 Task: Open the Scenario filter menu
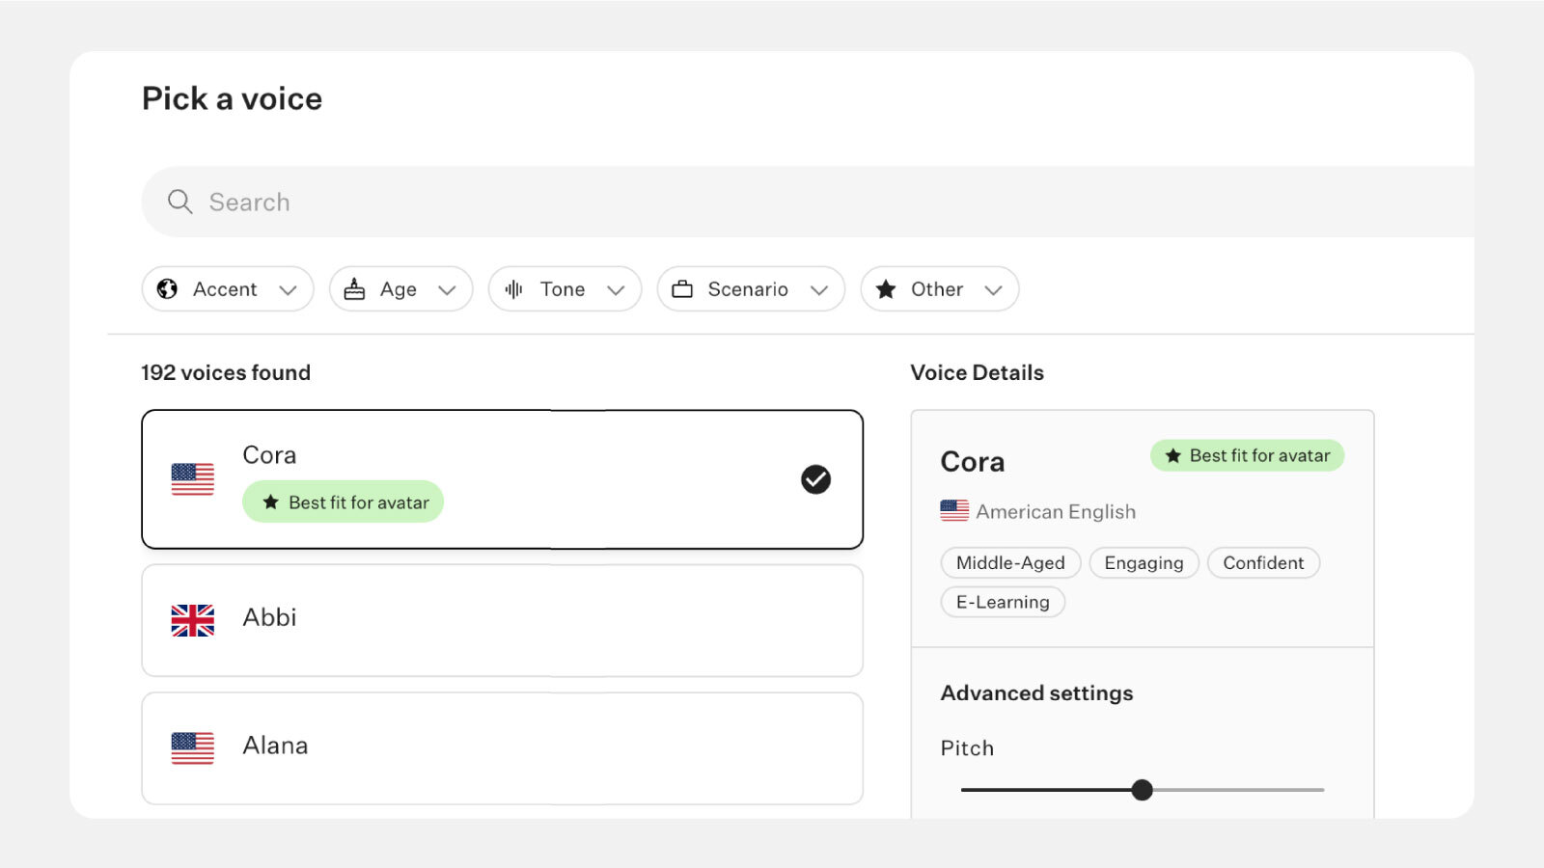(x=751, y=289)
